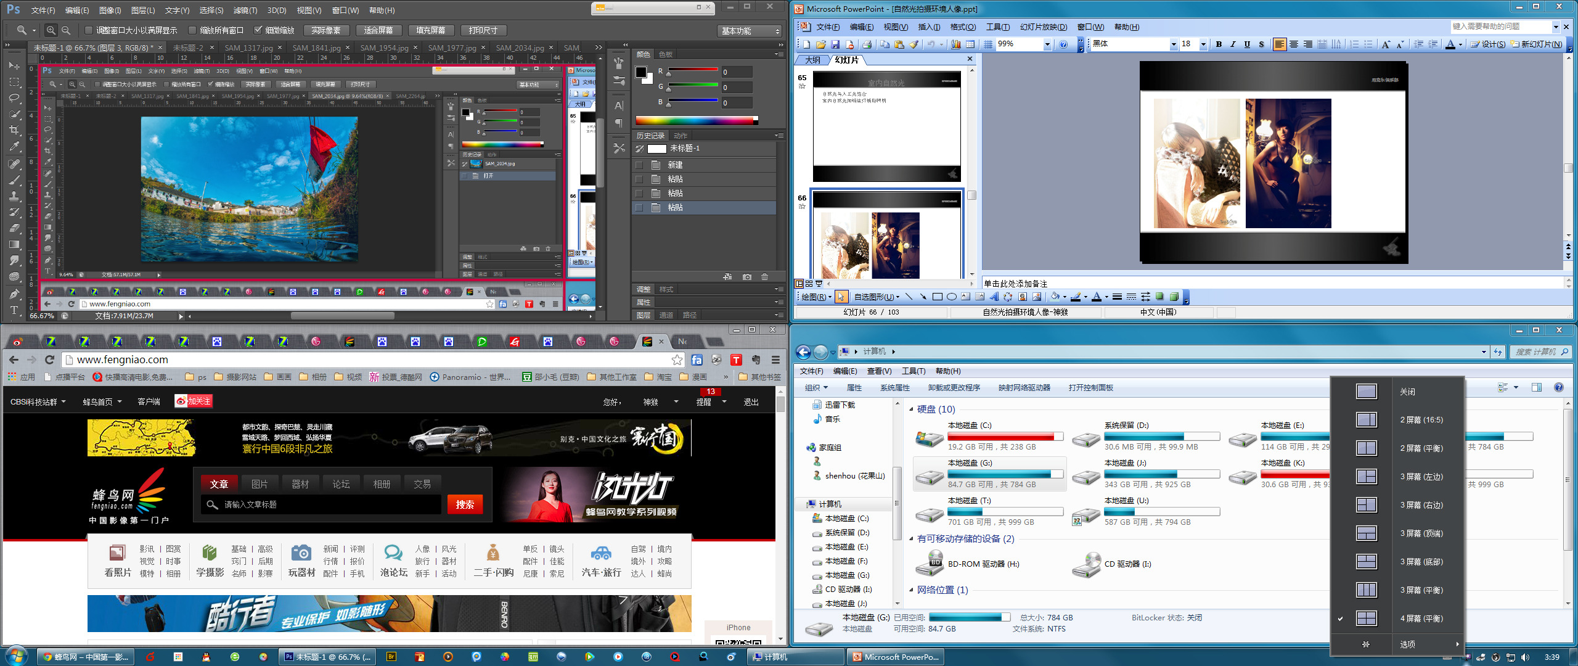Click the Rectangle shape in PowerPoint drawing toolbar
The height and width of the screenshot is (666, 1578).
coord(938,297)
